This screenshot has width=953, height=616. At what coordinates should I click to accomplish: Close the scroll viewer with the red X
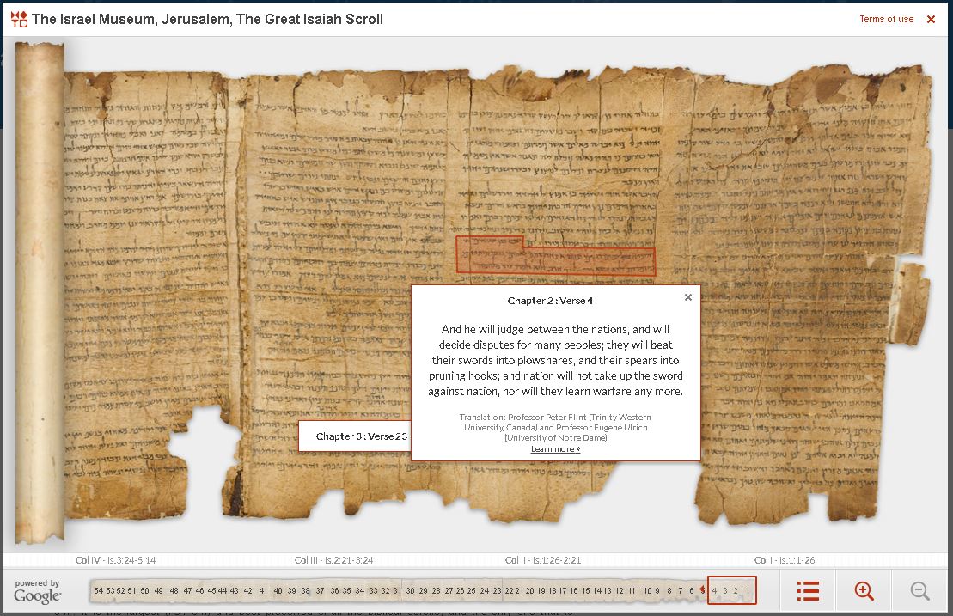click(x=931, y=20)
